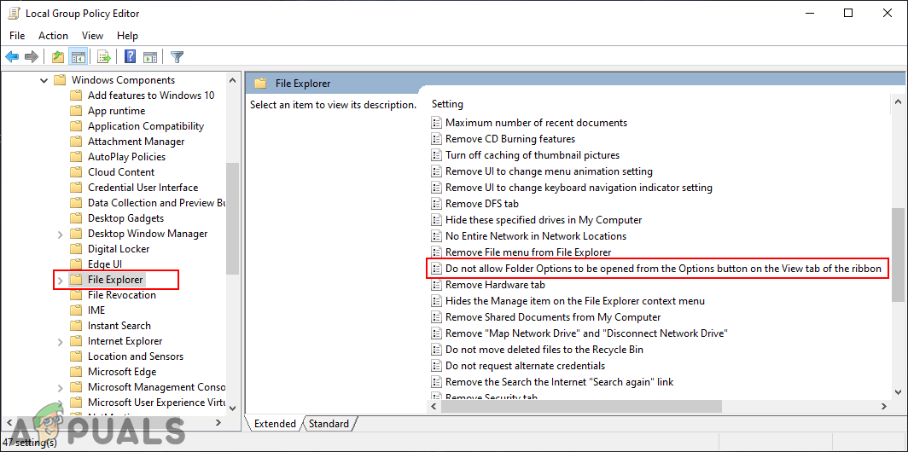Click the Forward arrow toolbar icon

coord(32,57)
